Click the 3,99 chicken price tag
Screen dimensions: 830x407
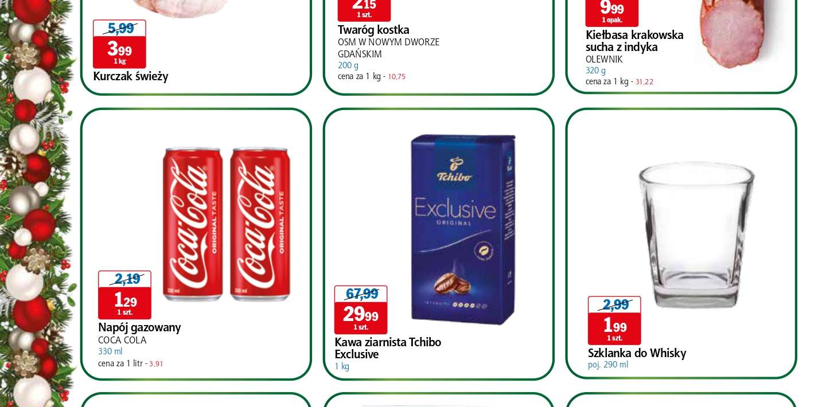[119, 52]
